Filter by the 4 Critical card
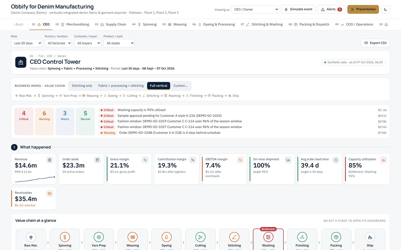The height and width of the screenshot is (250, 401). 24,121
